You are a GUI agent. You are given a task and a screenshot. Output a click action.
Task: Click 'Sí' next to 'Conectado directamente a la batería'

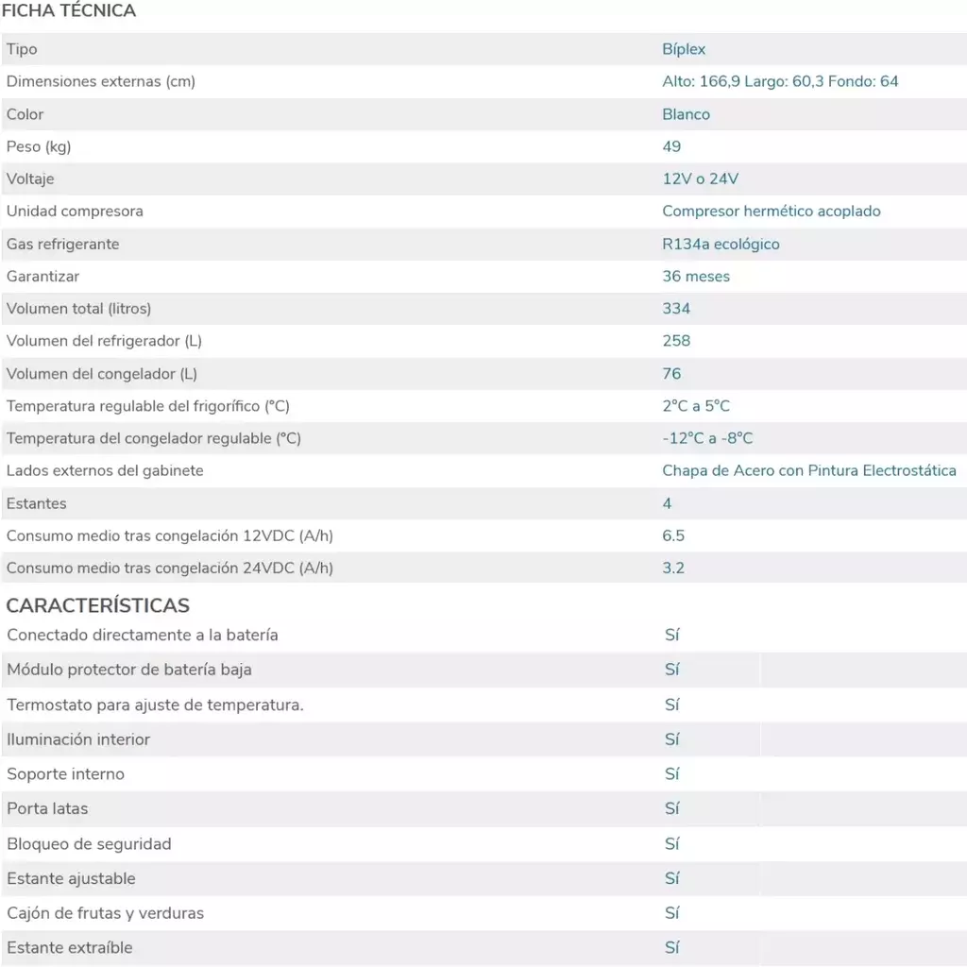pyautogui.click(x=671, y=635)
